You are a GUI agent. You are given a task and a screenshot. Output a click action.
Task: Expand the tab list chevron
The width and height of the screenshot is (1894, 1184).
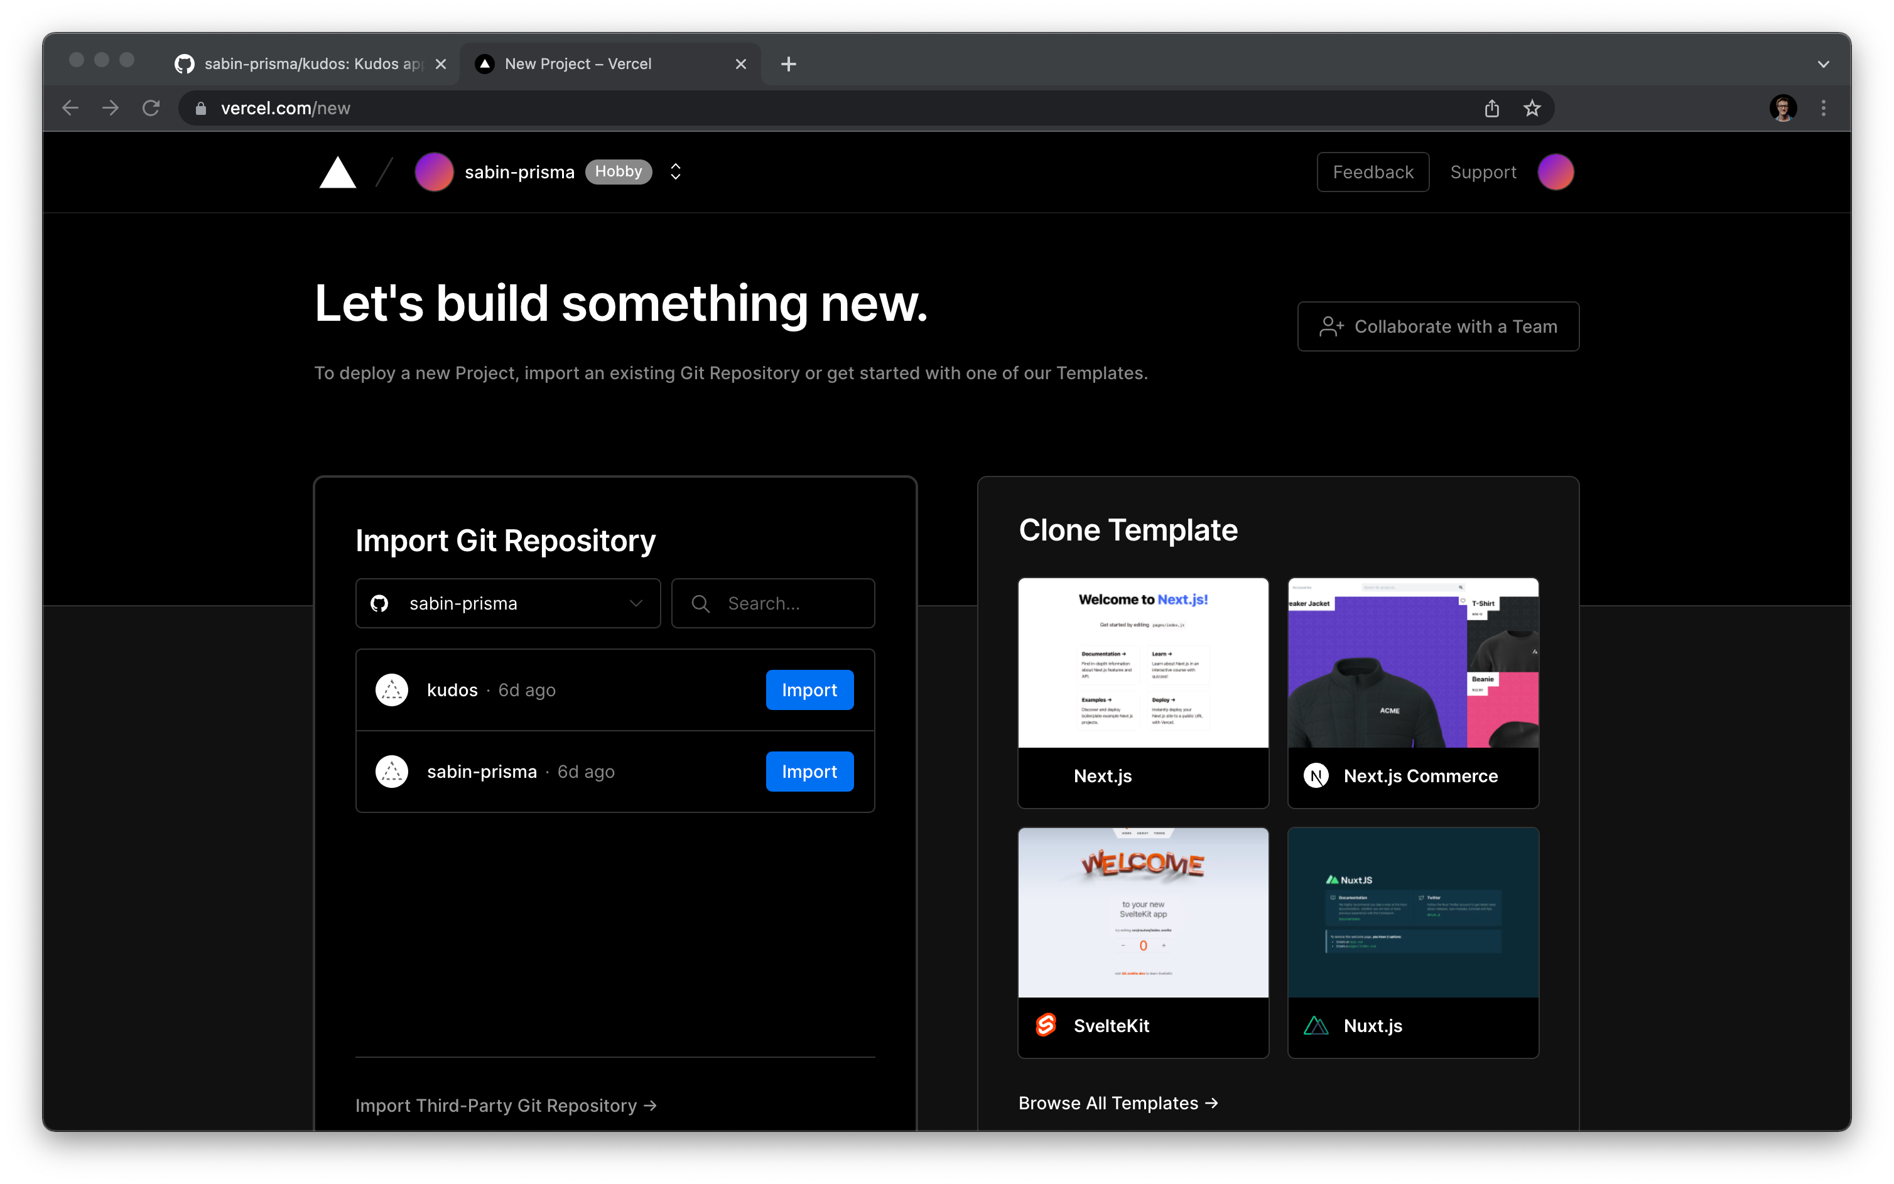[1824, 64]
